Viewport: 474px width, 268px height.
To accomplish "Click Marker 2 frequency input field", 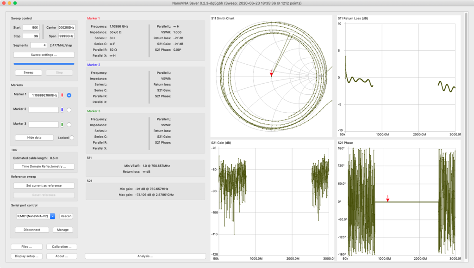I will (44, 110).
